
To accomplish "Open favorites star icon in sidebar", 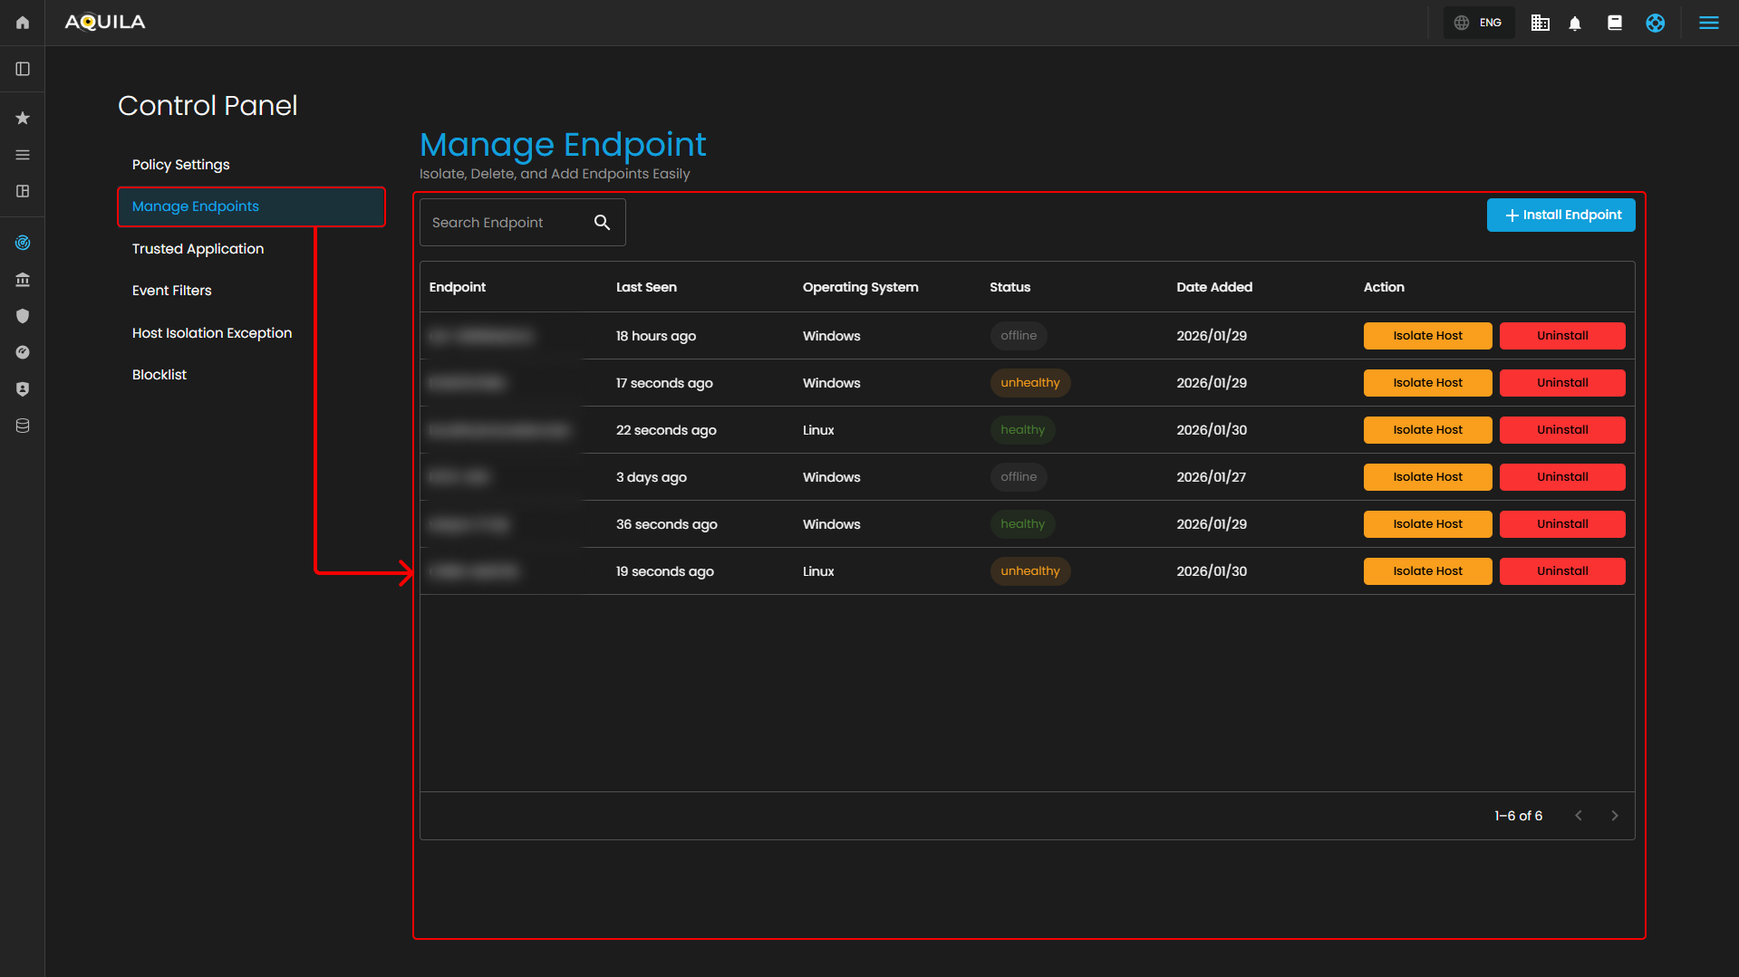I will [x=23, y=118].
